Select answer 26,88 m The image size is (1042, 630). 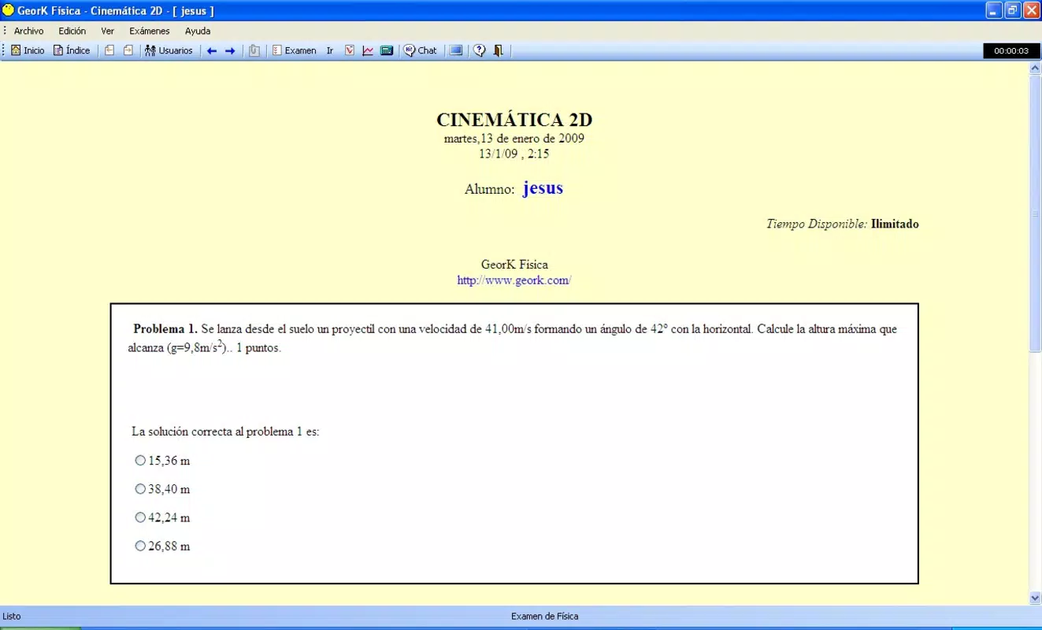[x=140, y=546]
